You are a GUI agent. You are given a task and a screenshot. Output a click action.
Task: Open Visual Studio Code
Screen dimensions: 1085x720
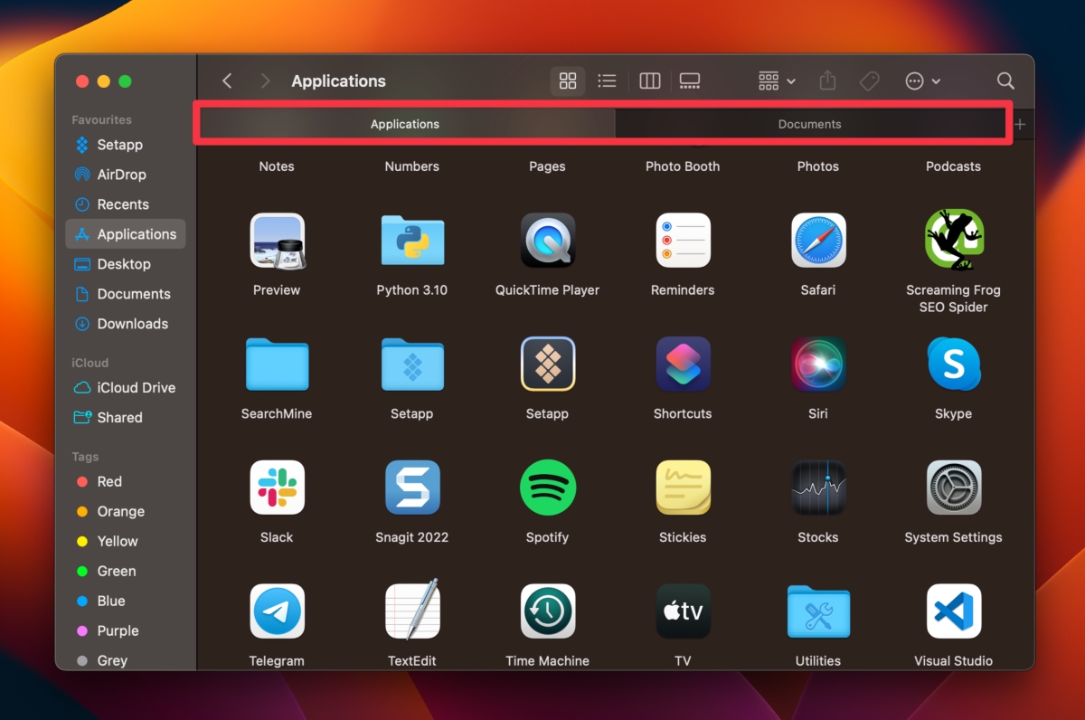[953, 611]
